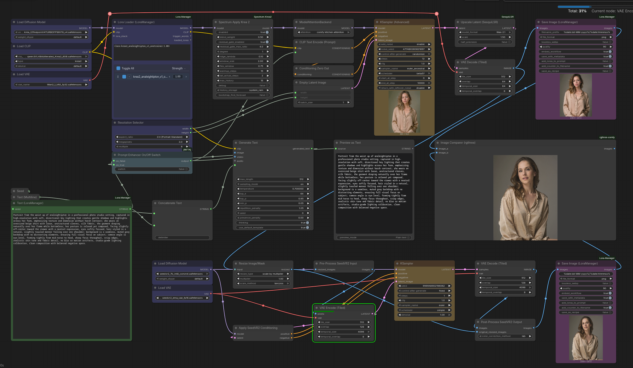Expand the krea2_analeightipton LoRA row chevron
Viewport: 633px width, 368px height.
pyautogui.click(x=129, y=77)
